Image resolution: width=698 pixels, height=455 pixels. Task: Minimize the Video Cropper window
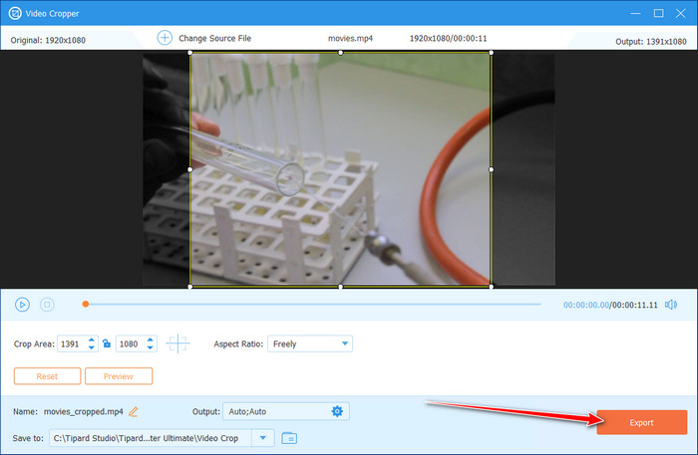[636, 13]
